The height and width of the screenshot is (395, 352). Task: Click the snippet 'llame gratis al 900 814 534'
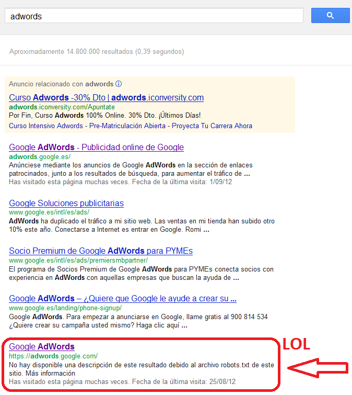tap(227, 317)
